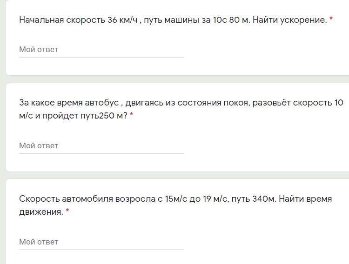Click the question text starting with "Начальная скорость"

click(x=172, y=20)
